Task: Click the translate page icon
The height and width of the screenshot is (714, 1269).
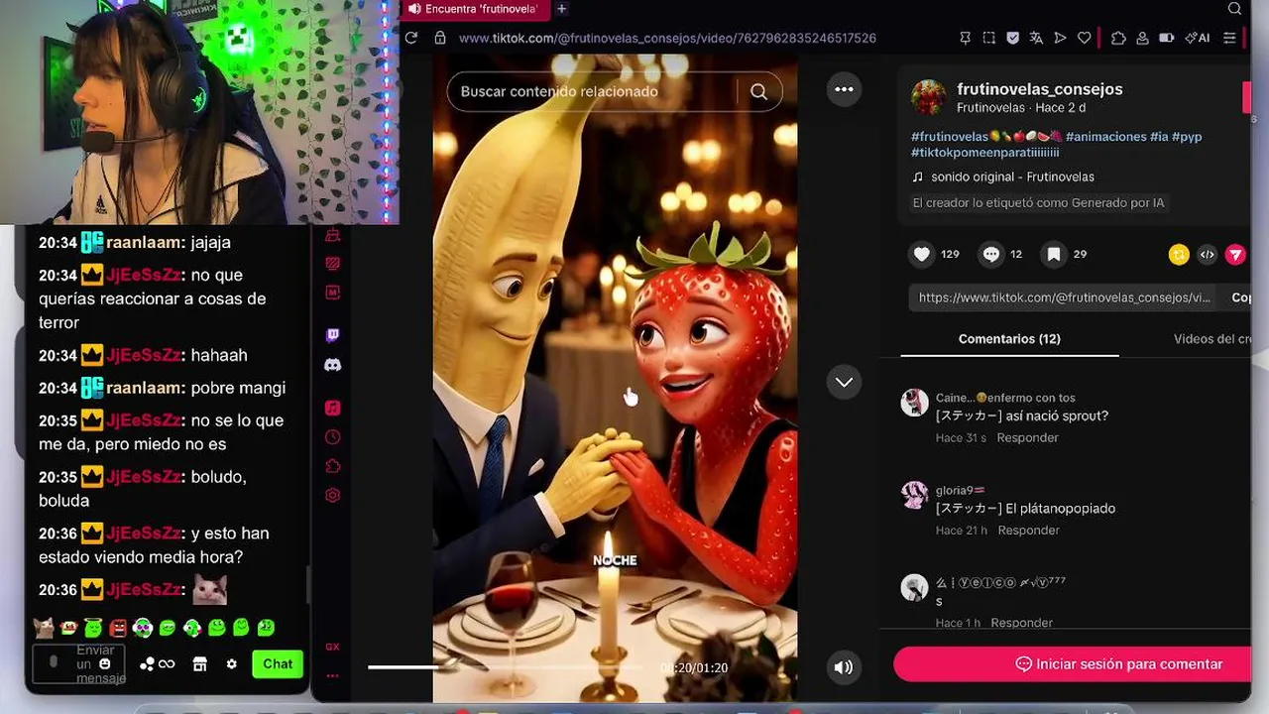Action: tap(1036, 38)
